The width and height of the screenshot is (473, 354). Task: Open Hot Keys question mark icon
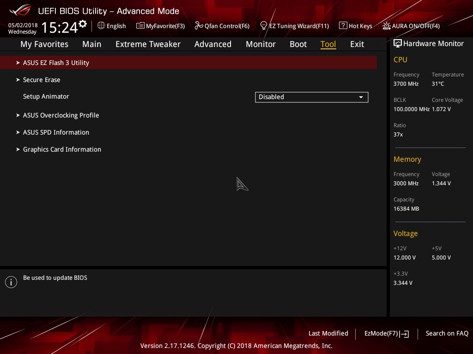pos(343,26)
